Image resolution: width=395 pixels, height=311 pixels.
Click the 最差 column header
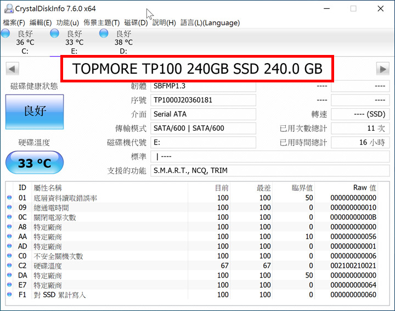tap(264, 188)
